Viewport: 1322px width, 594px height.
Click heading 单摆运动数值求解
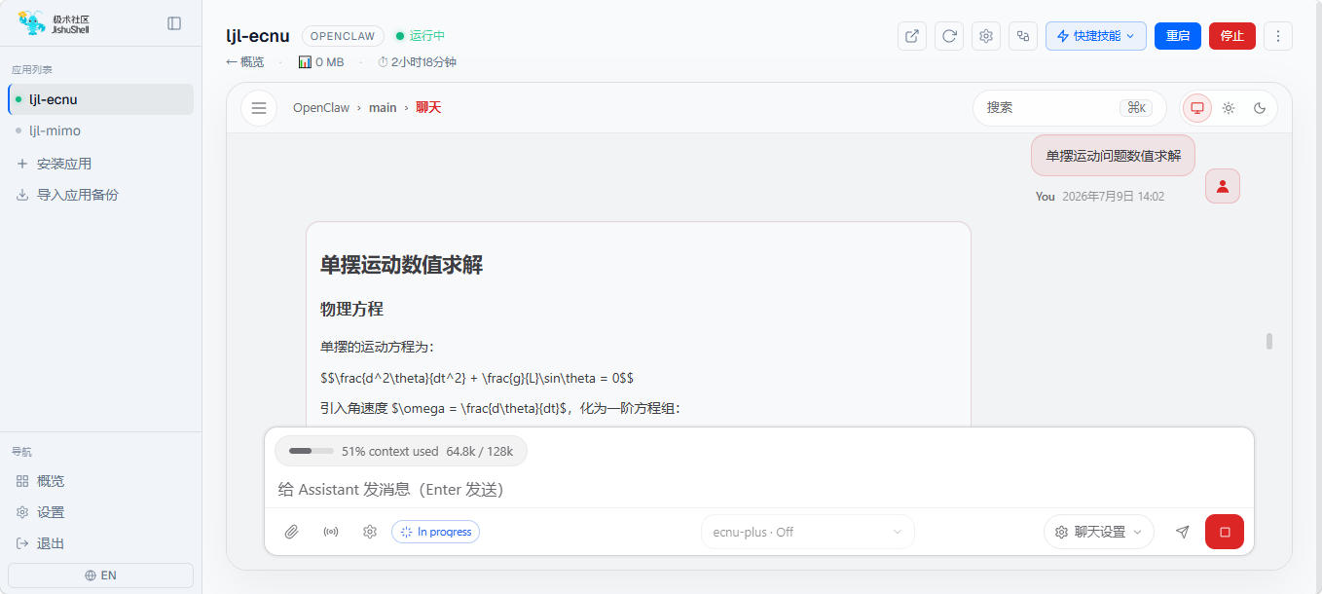401,265
